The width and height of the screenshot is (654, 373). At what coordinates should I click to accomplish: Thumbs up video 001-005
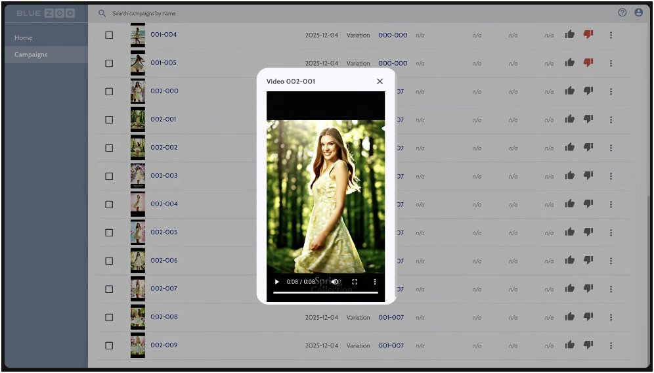pyautogui.click(x=570, y=63)
